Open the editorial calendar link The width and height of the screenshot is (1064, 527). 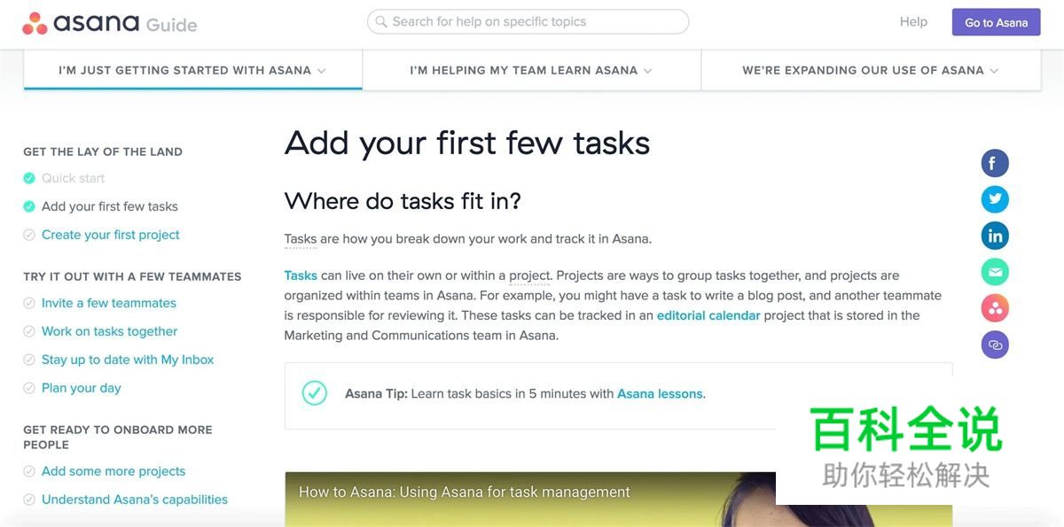click(708, 315)
